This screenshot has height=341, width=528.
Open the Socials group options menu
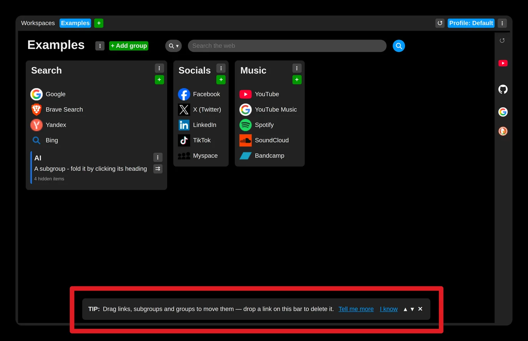click(221, 68)
